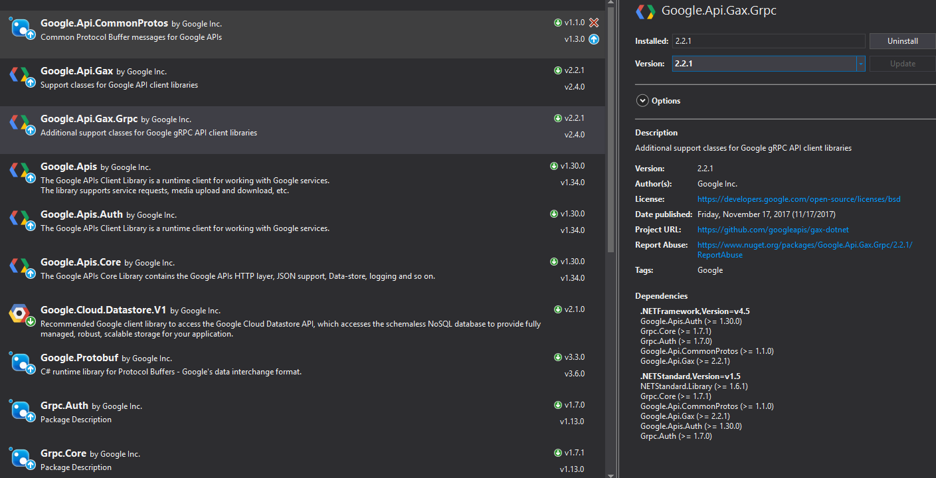Click the Date published value November 17, 2017
Viewport: 936px width, 478px height.
click(767, 214)
